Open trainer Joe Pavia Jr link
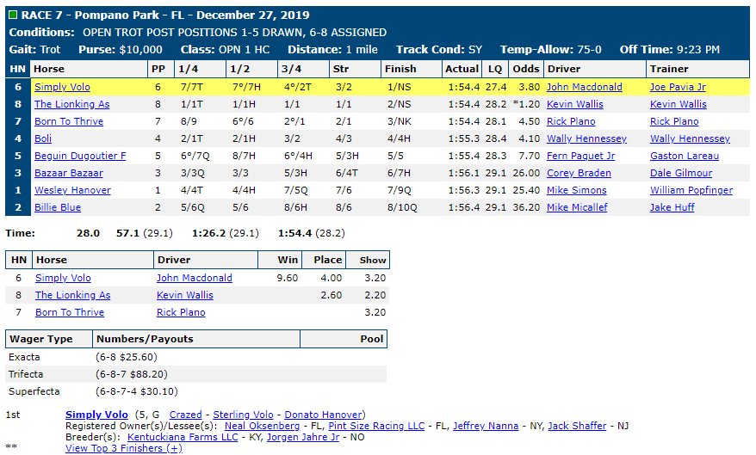Screen dimensions: 756x455 click(678, 87)
